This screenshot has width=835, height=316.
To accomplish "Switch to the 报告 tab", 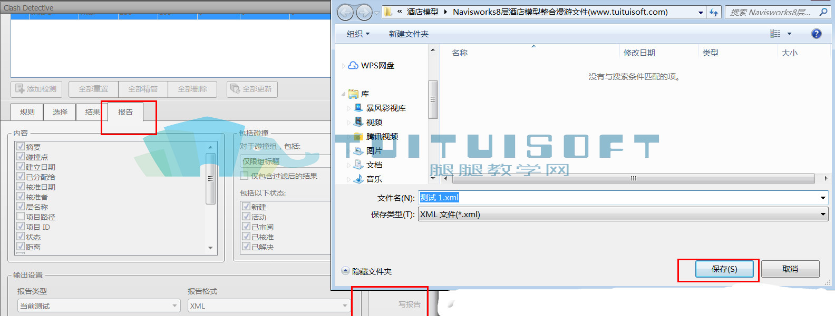I will click(125, 112).
